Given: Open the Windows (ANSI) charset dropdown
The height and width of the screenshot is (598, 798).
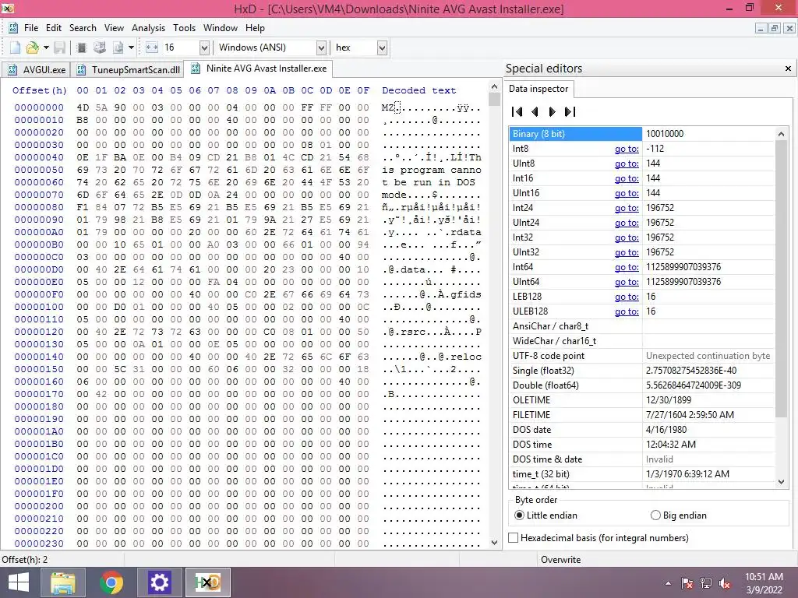Looking at the screenshot, I should [321, 47].
